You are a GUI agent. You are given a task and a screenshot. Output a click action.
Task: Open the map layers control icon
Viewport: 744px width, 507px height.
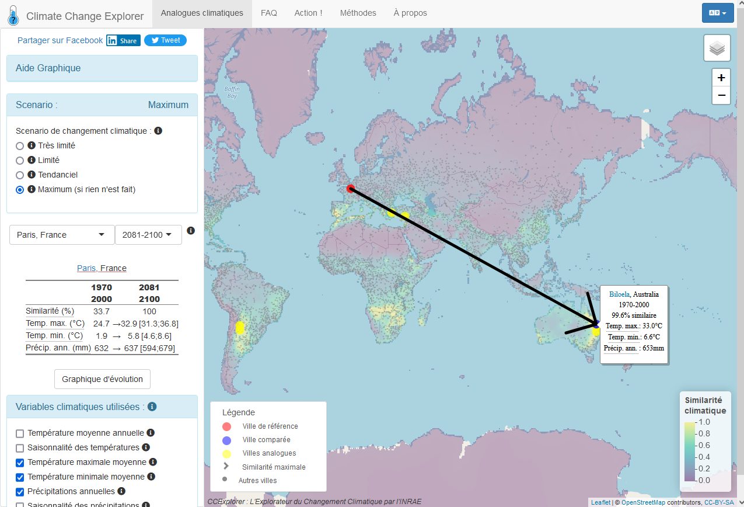pyautogui.click(x=717, y=48)
